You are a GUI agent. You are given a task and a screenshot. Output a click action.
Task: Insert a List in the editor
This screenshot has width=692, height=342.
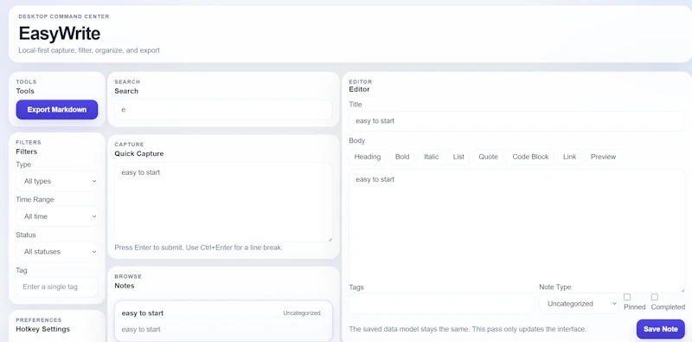[x=458, y=157]
